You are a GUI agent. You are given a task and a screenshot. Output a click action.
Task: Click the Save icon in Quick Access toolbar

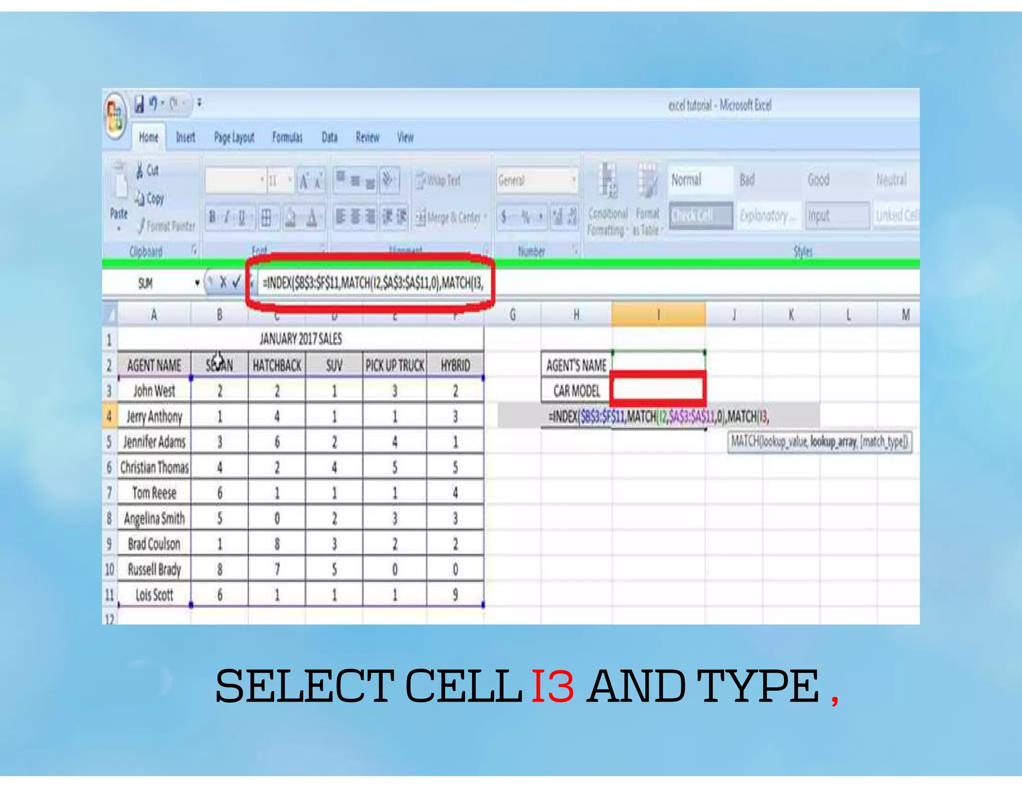tap(139, 104)
